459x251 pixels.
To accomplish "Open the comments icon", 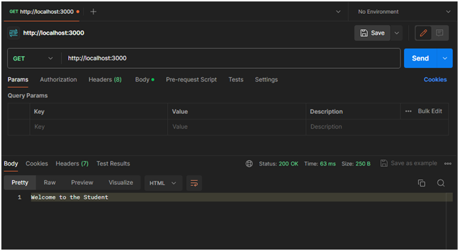I will [x=439, y=33].
